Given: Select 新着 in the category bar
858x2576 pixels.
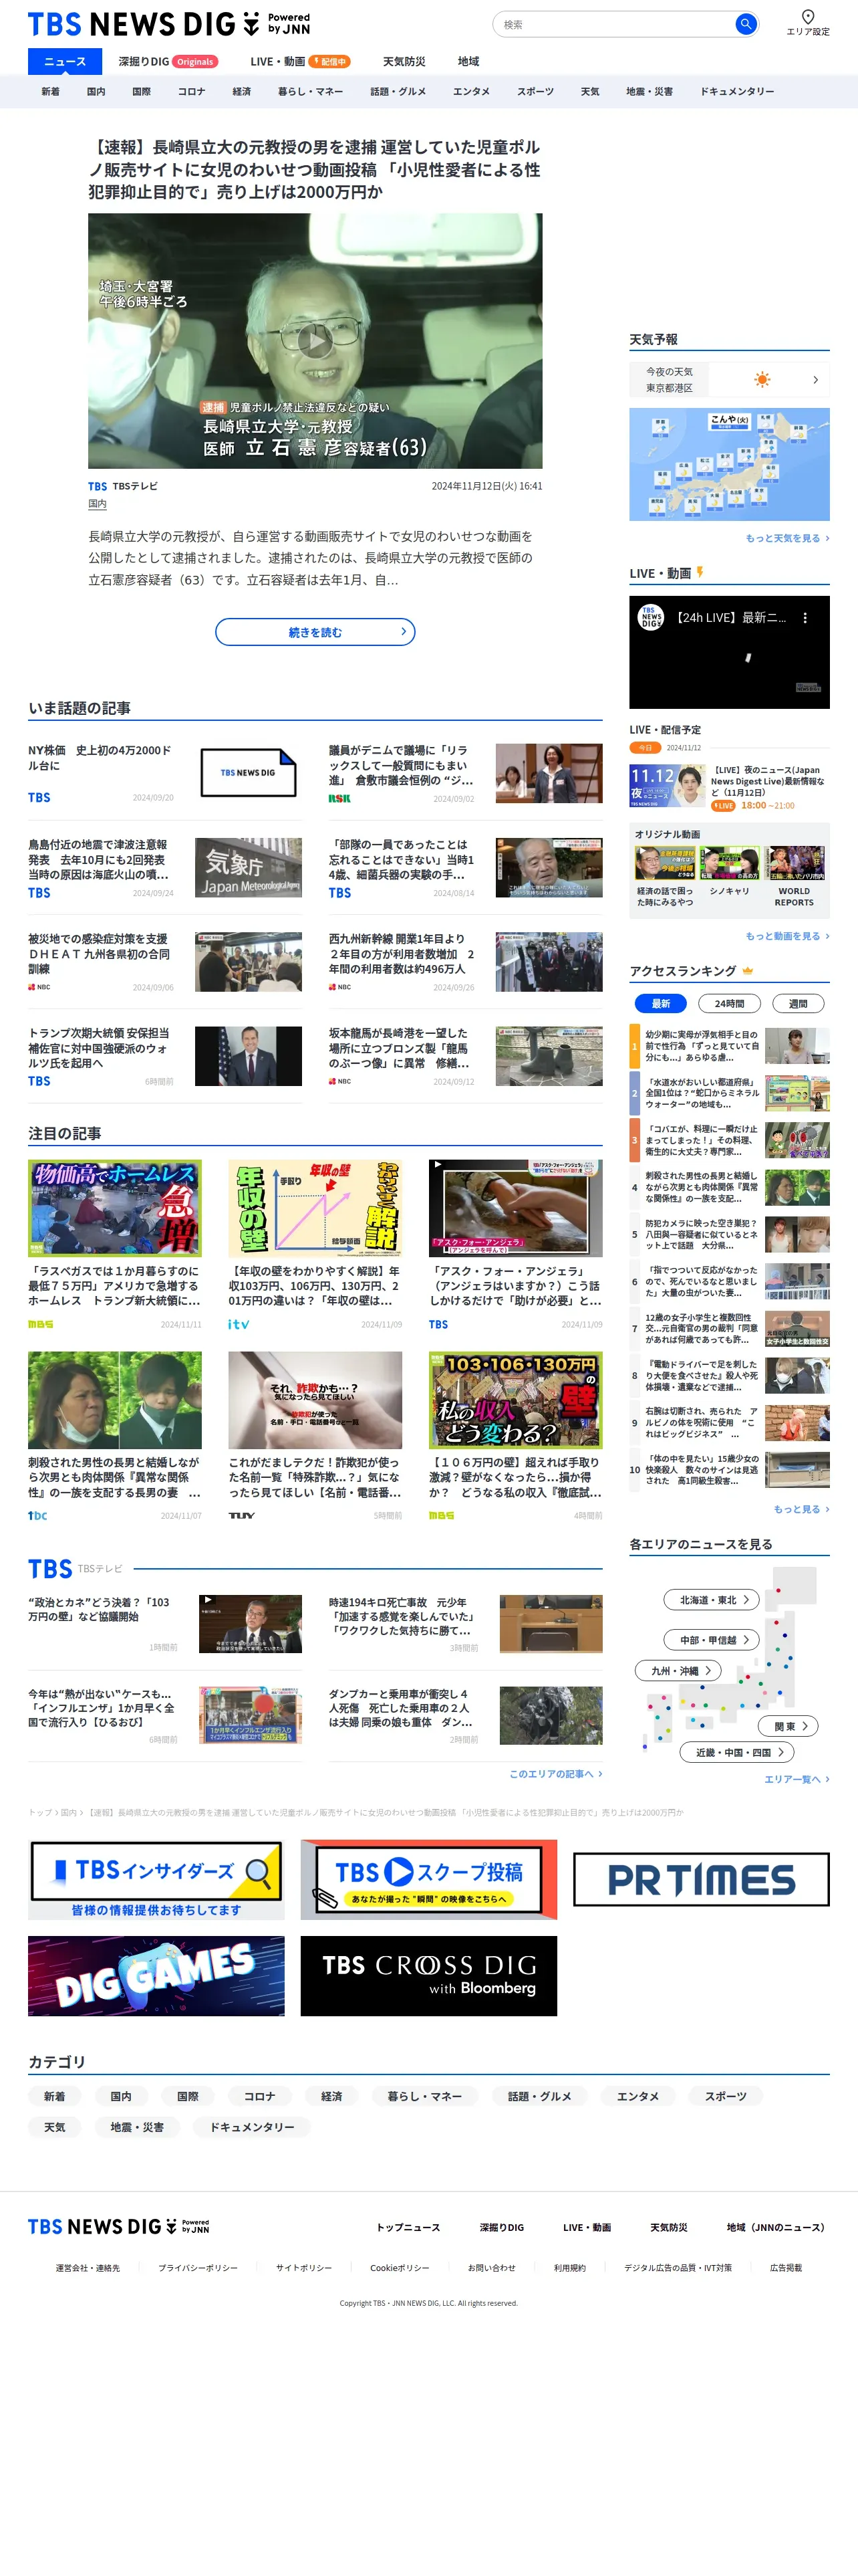Looking at the screenshot, I should 50,91.
